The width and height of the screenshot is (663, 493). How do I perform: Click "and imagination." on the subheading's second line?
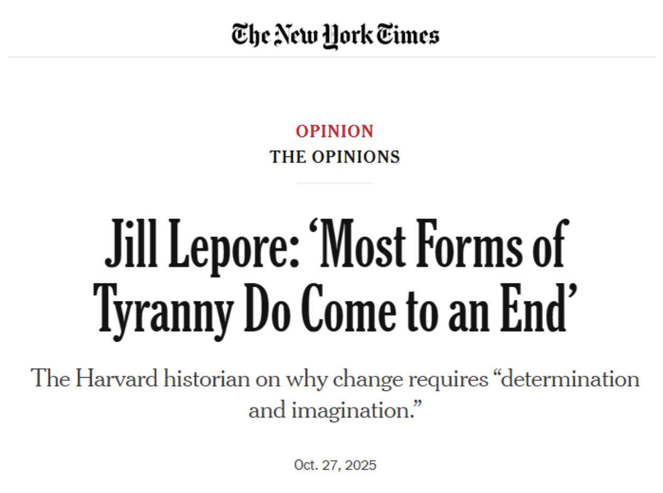[x=335, y=409]
